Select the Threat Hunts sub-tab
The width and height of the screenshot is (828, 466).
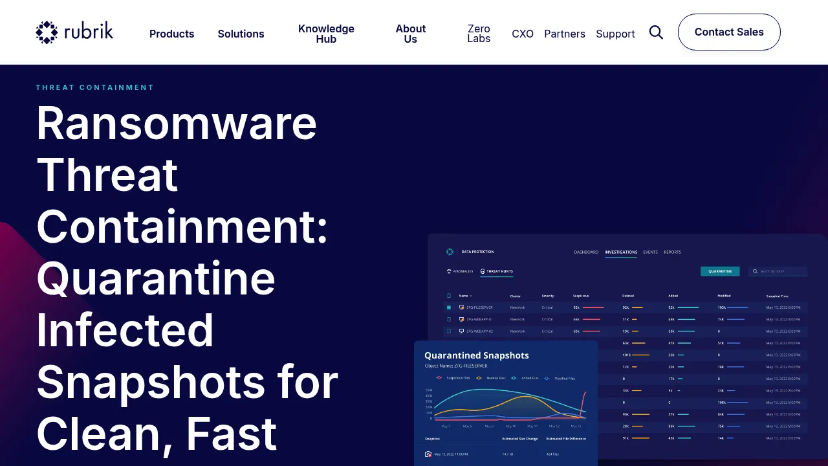coord(497,271)
